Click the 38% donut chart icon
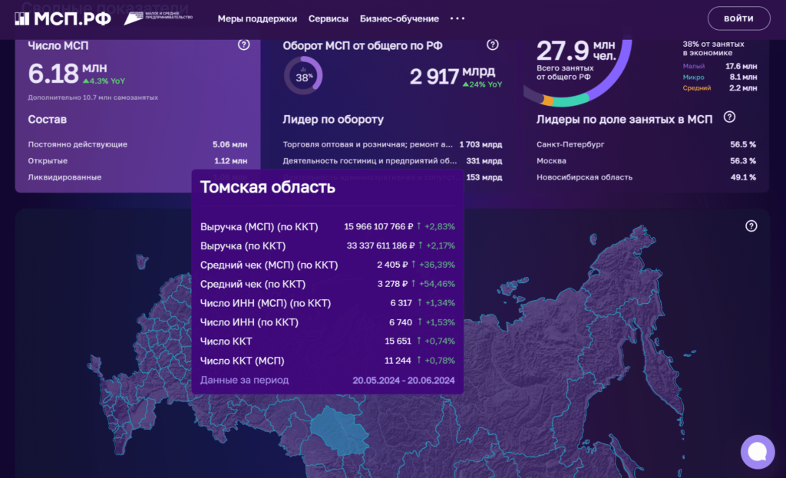 304,77
